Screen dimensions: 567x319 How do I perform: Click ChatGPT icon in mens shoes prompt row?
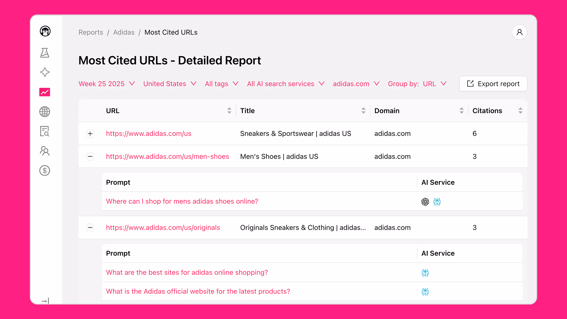click(425, 202)
